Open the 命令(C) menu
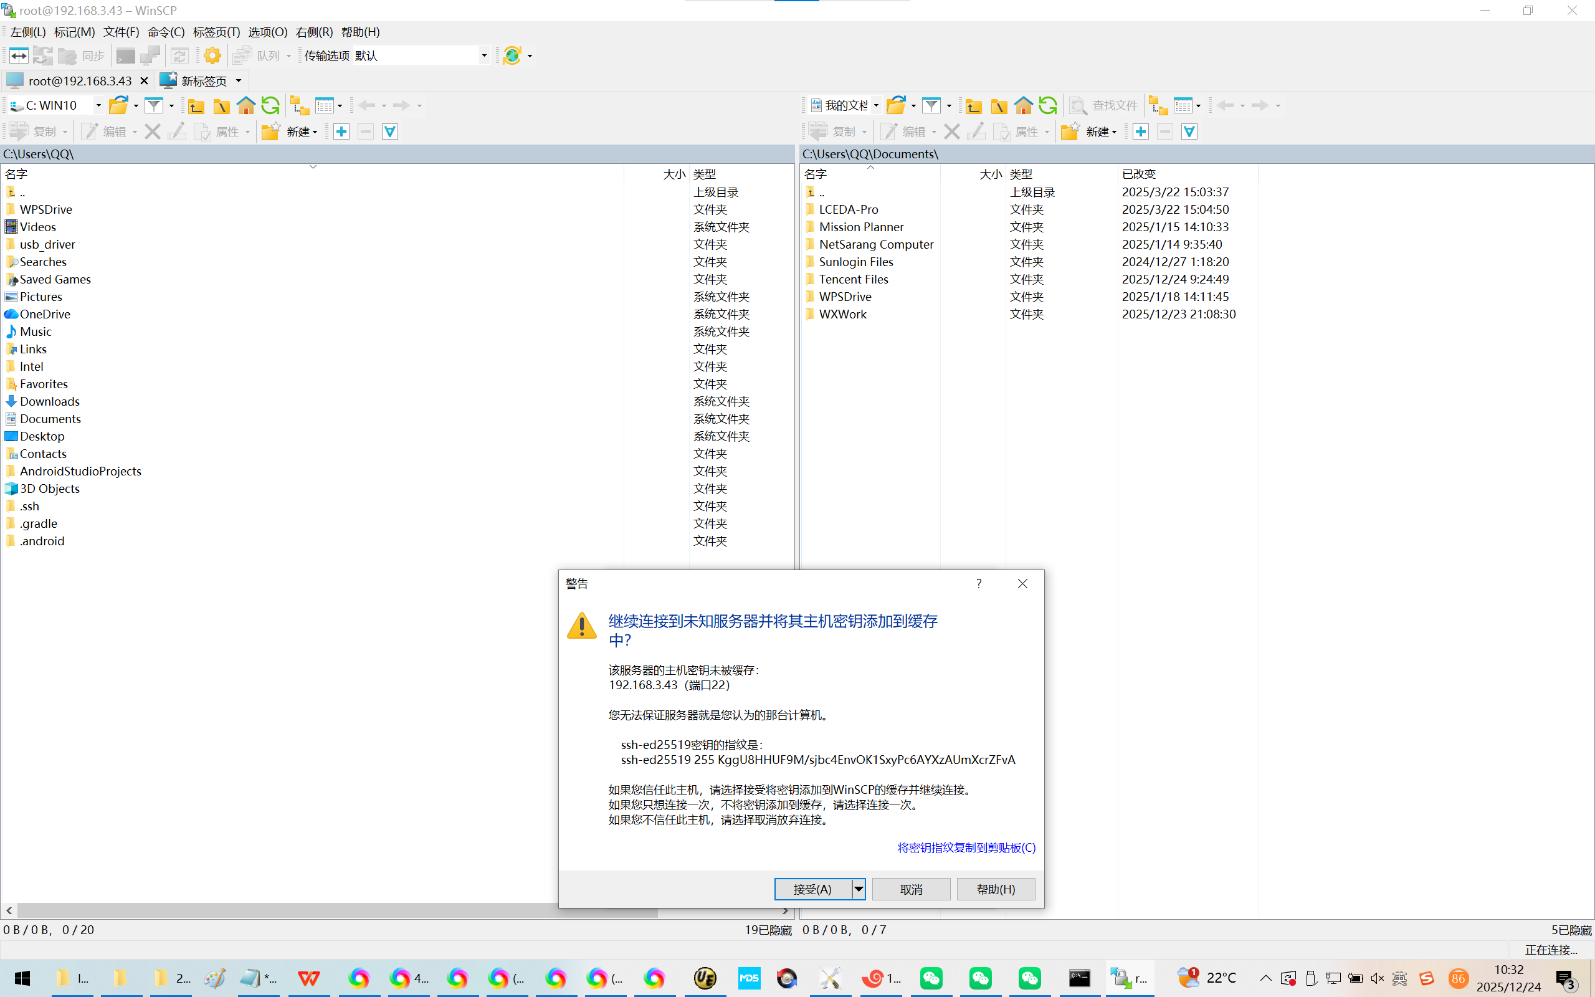Viewport: 1595px width, 997px height. pyautogui.click(x=166, y=32)
